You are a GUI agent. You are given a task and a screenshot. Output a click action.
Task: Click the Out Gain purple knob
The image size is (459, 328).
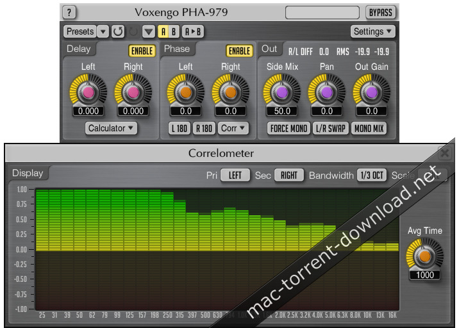[x=371, y=92]
